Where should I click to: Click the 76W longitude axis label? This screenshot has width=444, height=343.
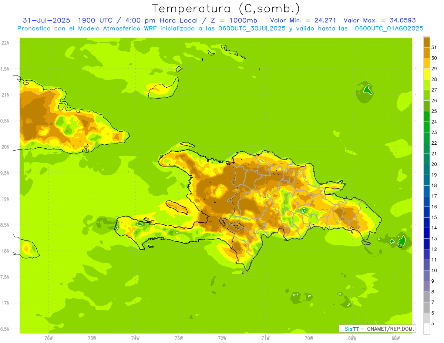pos(48,338)
